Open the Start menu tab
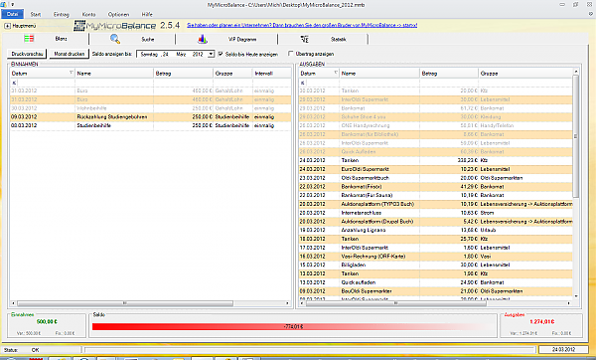Image resolution: width=596 pixels, height=360 pixels. click(x=36, y=14)
